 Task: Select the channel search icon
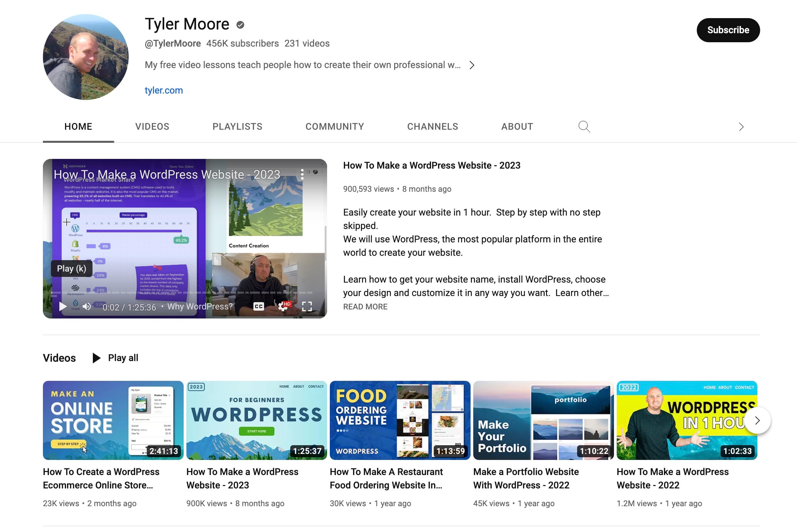(x=585, y=126)
